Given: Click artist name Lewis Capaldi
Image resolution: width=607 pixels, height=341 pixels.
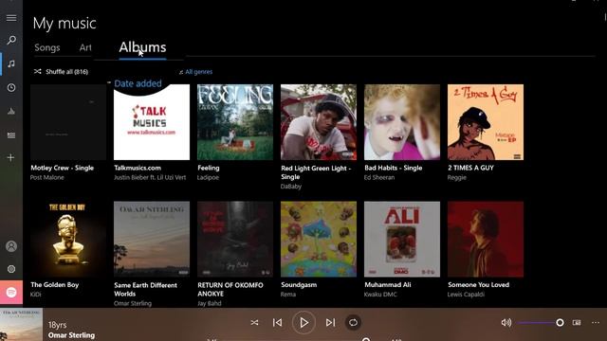Looking at the screenshot, I should (x=466, y=295).
